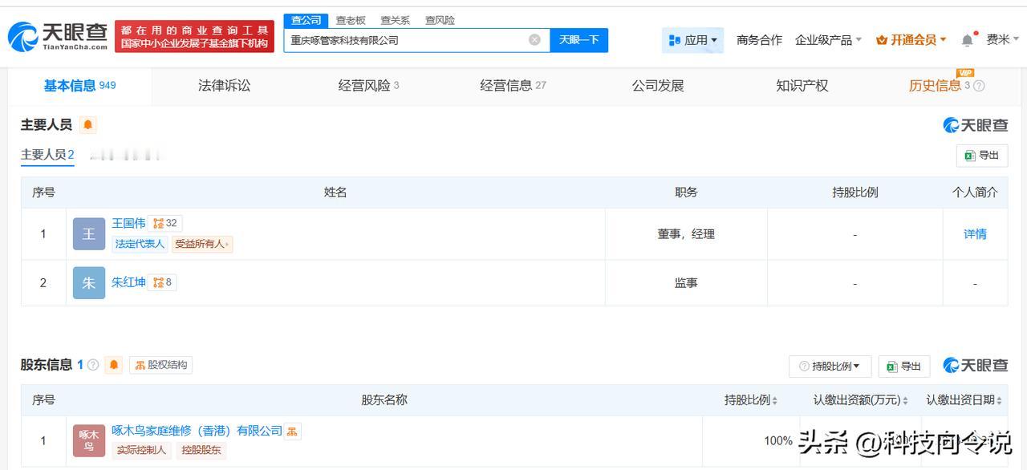This screenshot has height=470, width=1027.
Task: Click the 董事, 经理 position cell
Action: (686, 234)
